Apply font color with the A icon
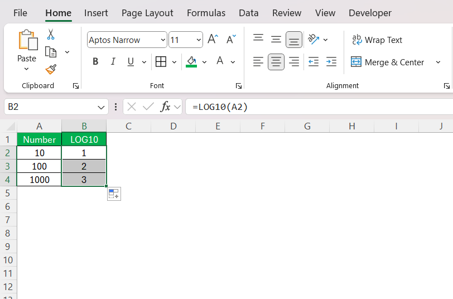This screenshot has width=453, height=299. coord(220,61)
